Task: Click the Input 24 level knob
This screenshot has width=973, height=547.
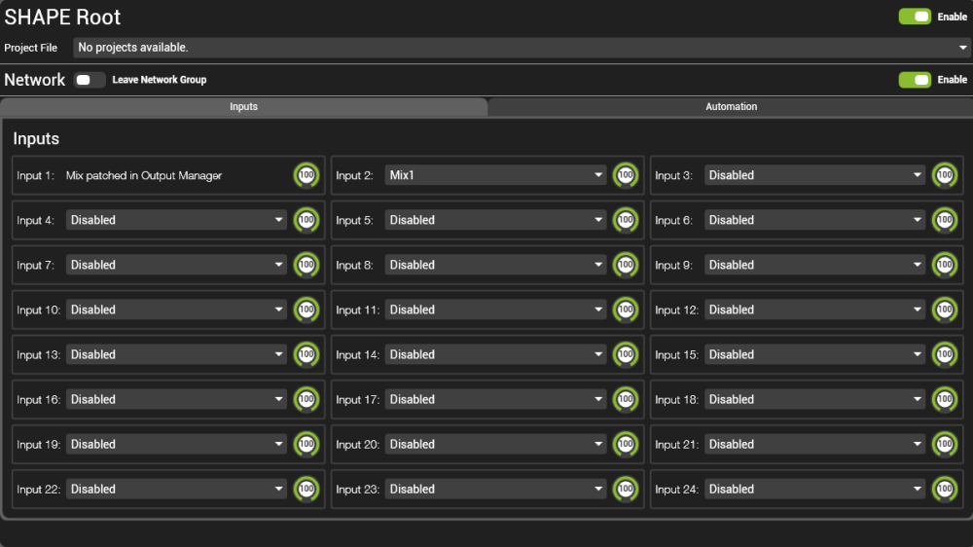Action: [945, 489]
